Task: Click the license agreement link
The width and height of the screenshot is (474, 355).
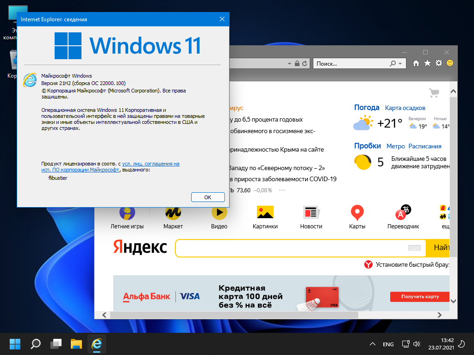Action: coord(150,164)
